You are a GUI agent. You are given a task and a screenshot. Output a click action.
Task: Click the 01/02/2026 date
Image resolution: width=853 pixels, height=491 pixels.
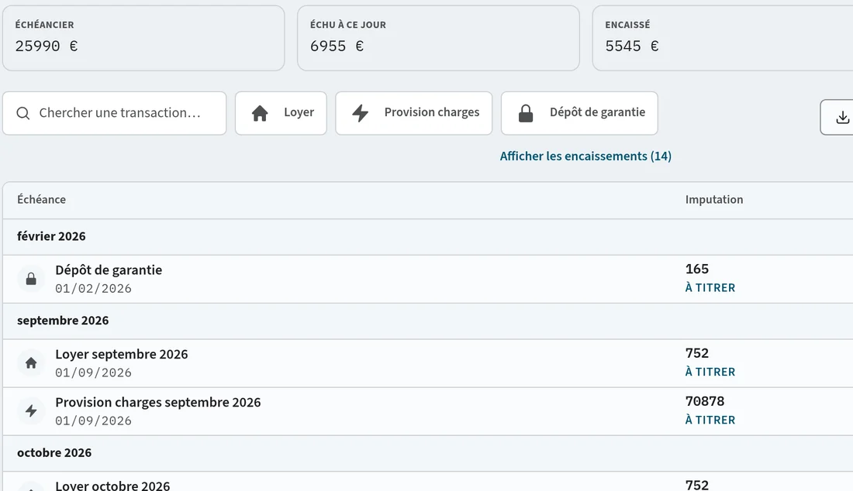pos(94,288)
